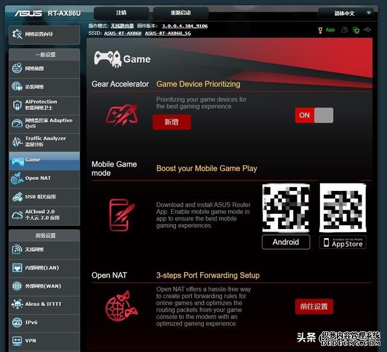
Task: Click the App Store download button
Action: (343, 242)
